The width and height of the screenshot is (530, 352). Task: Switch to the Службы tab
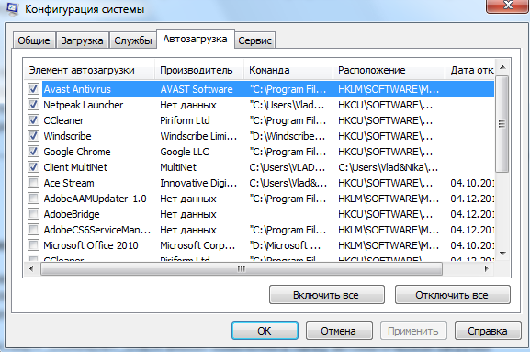coord(133,40)
